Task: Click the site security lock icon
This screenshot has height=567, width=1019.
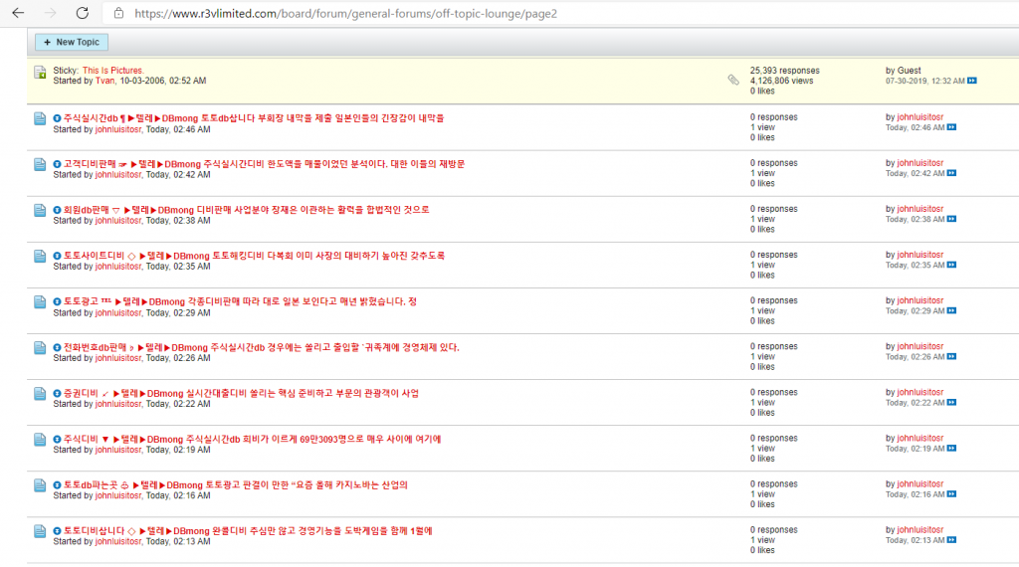Action: click(x=118, y=14)
